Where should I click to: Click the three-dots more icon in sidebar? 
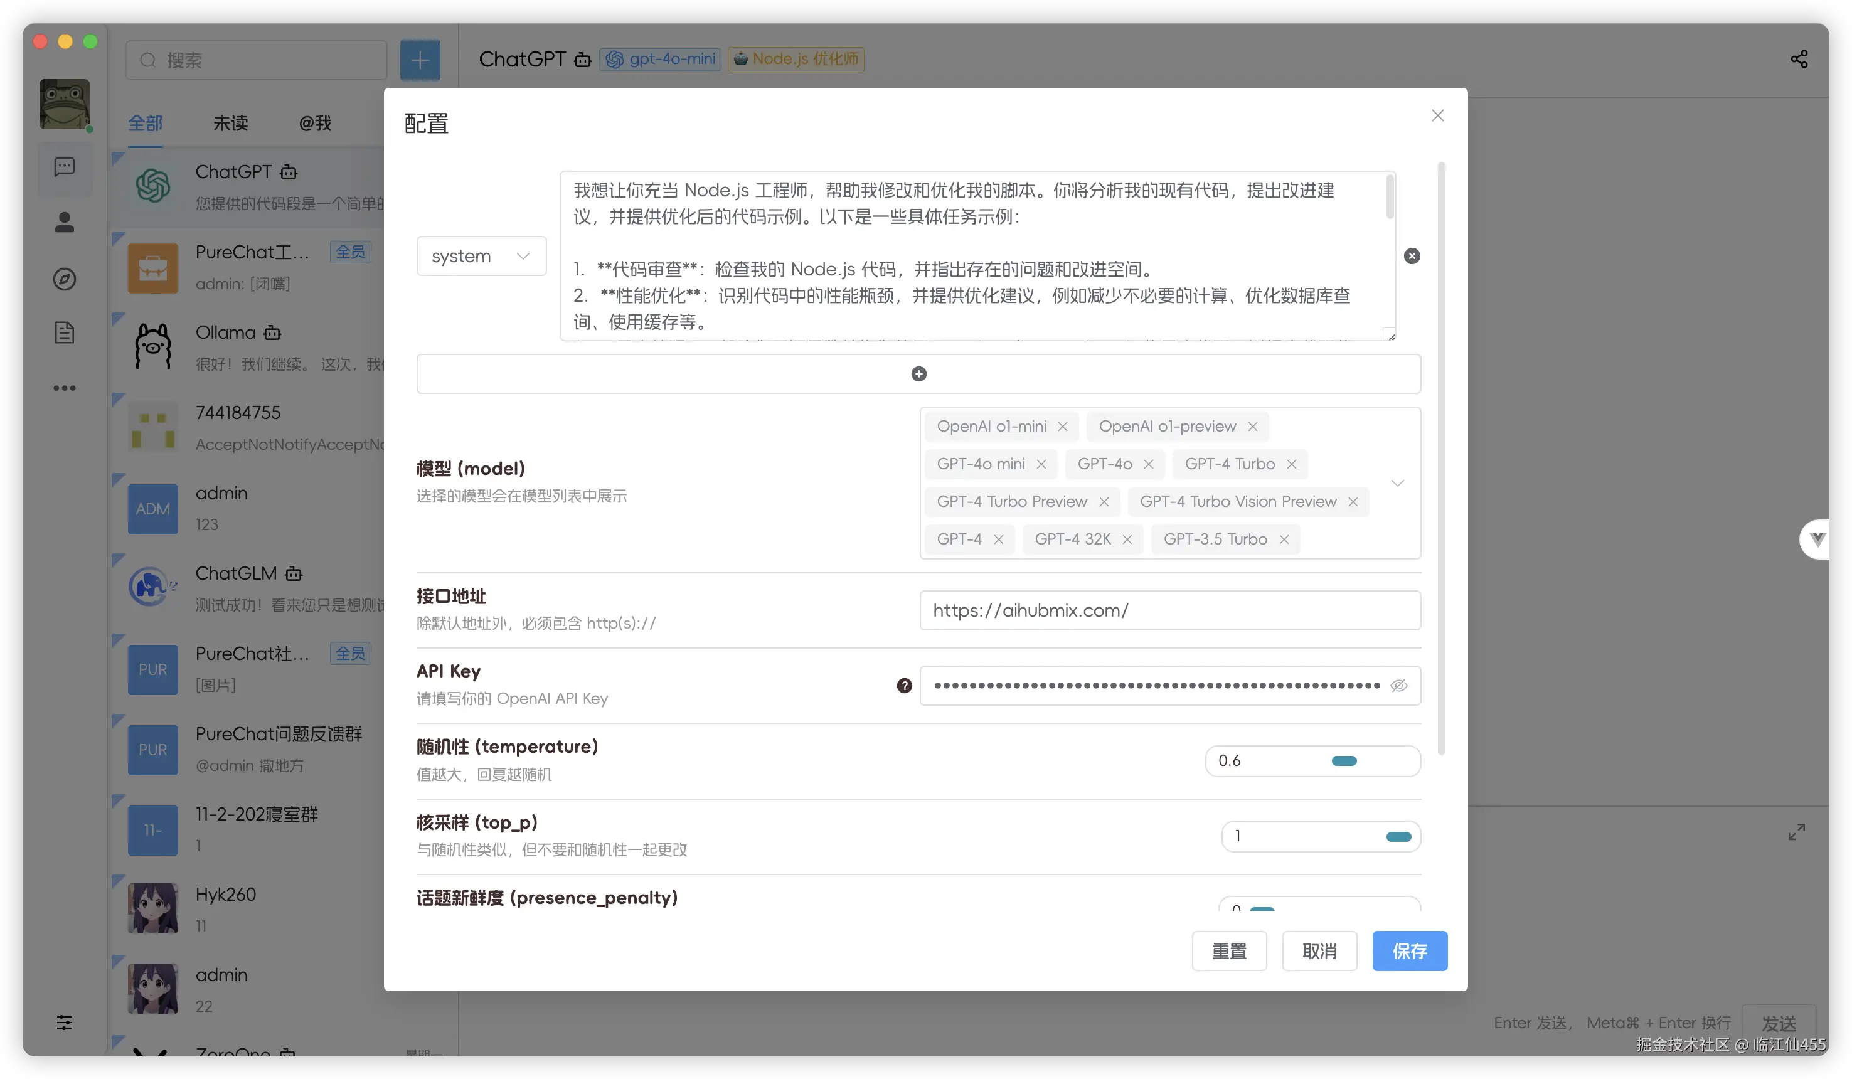click(65, 388)
